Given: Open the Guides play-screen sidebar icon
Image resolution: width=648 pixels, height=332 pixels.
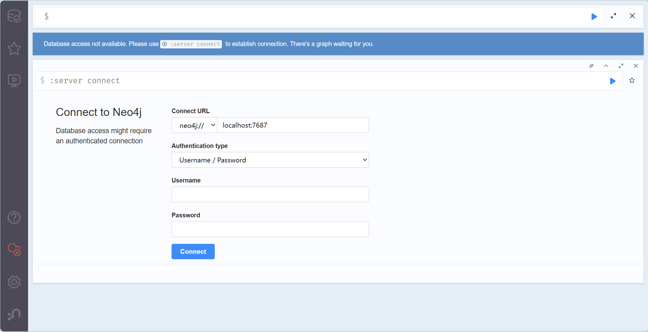Looking at the screenshot, I should point(14,81).
